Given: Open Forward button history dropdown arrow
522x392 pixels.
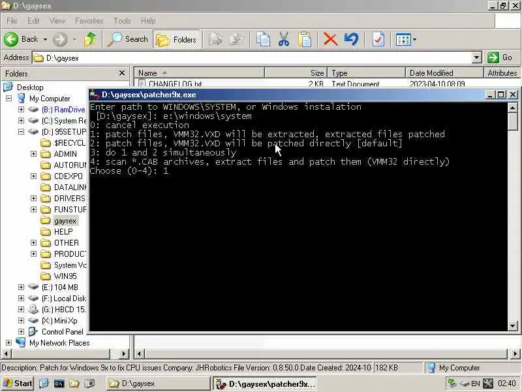Looking at the screenshot, I should pos(75,39).
